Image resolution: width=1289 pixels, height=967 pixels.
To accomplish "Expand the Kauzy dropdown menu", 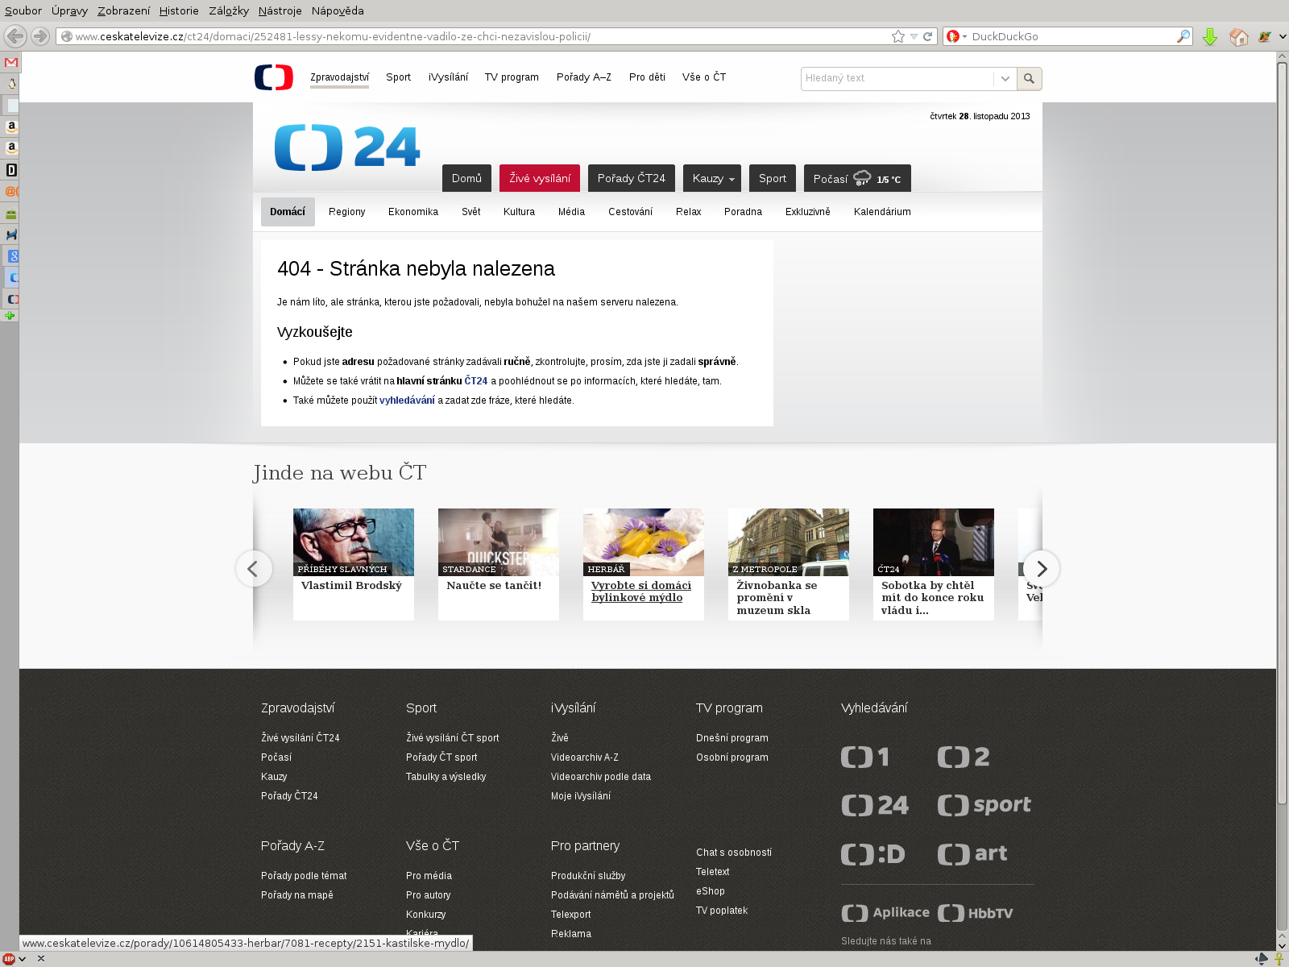I will pyautogui.click(x=712, y=178).
